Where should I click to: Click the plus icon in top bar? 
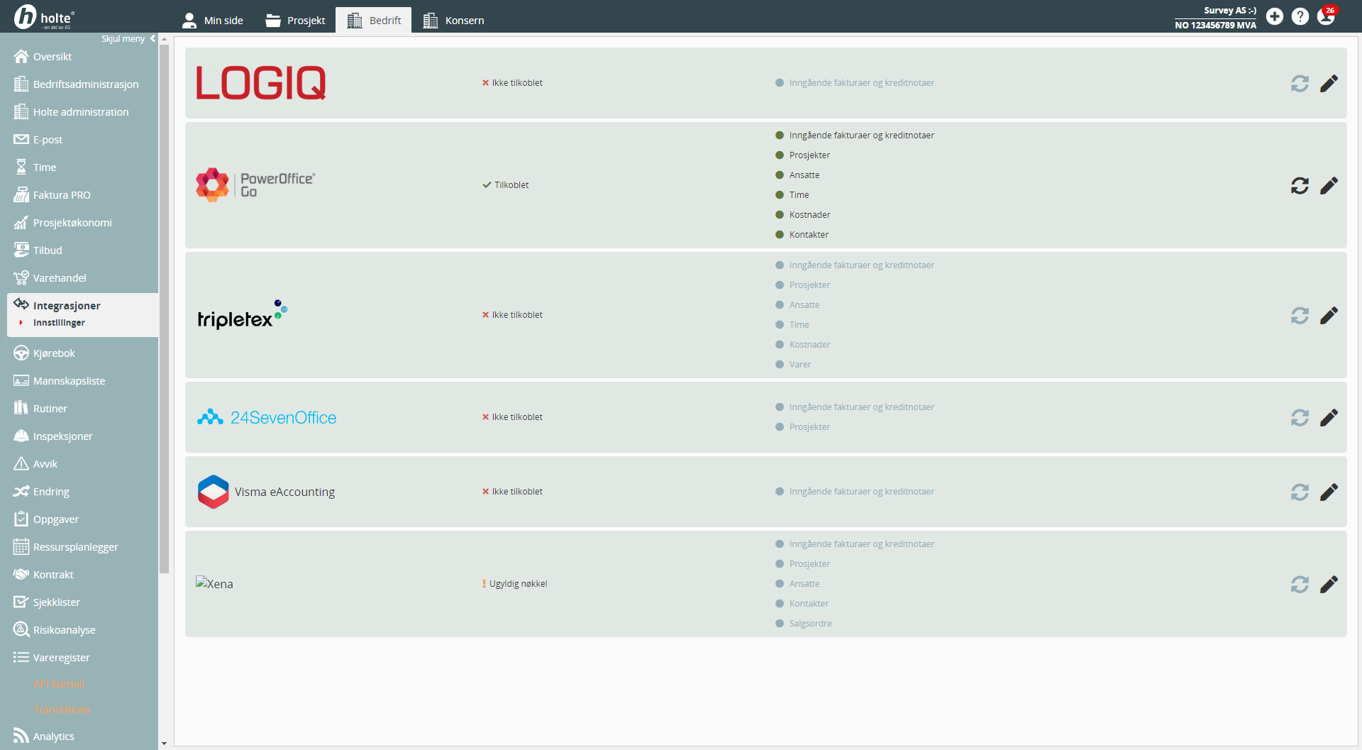pos(1275,16)
